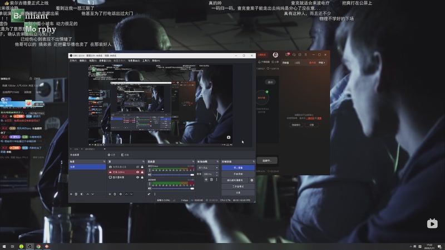Move scene up in Scenes toolbar

click(x=88, y=194)
